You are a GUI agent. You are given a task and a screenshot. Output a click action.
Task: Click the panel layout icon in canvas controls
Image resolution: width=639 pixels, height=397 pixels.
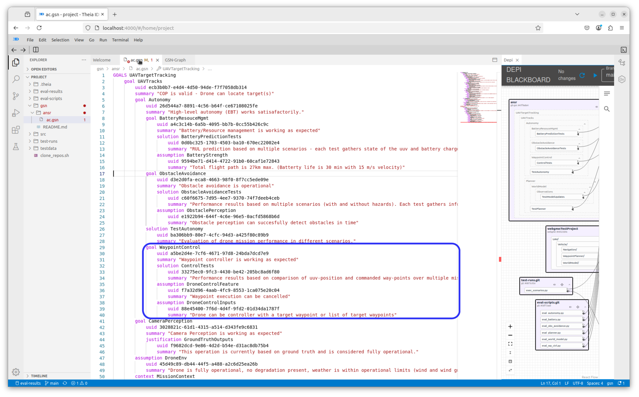click(x=510, y=362)
